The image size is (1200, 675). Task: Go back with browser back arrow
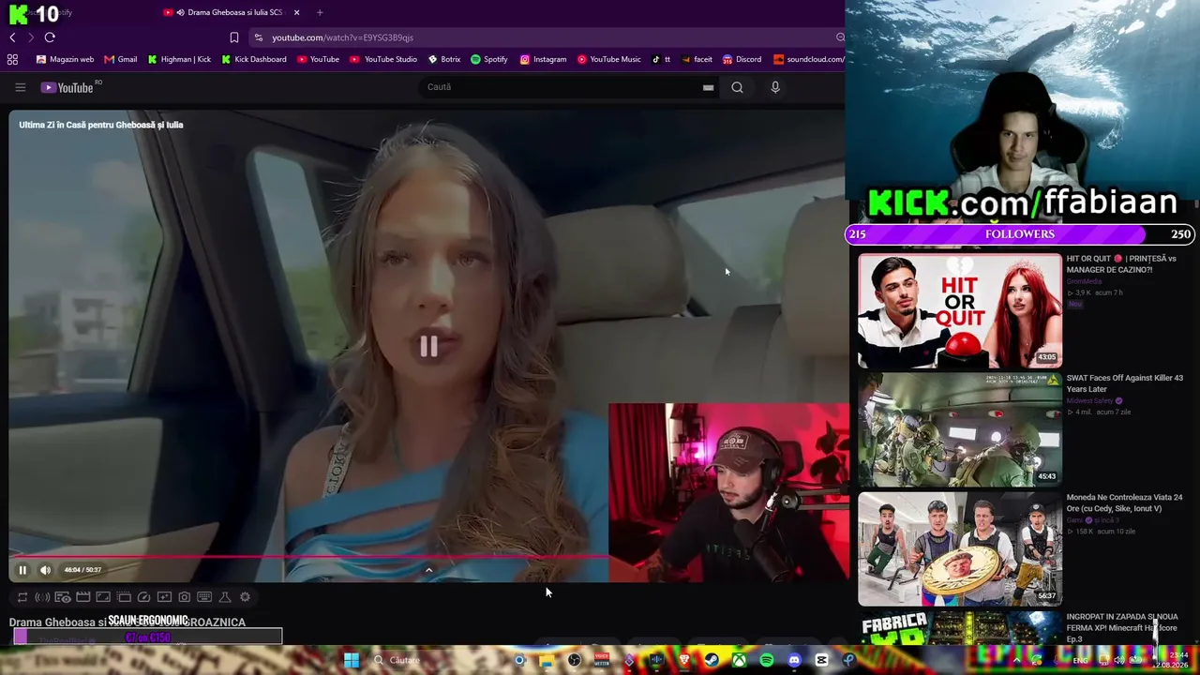12,37
